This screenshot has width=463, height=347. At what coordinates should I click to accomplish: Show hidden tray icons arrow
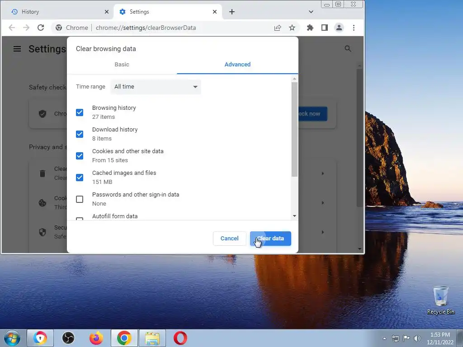coord(384,338)
